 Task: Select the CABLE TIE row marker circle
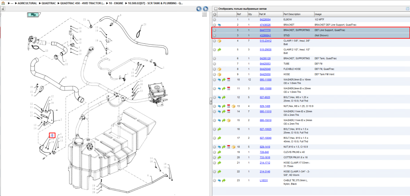pyautogui.click(x=214, y=180)
